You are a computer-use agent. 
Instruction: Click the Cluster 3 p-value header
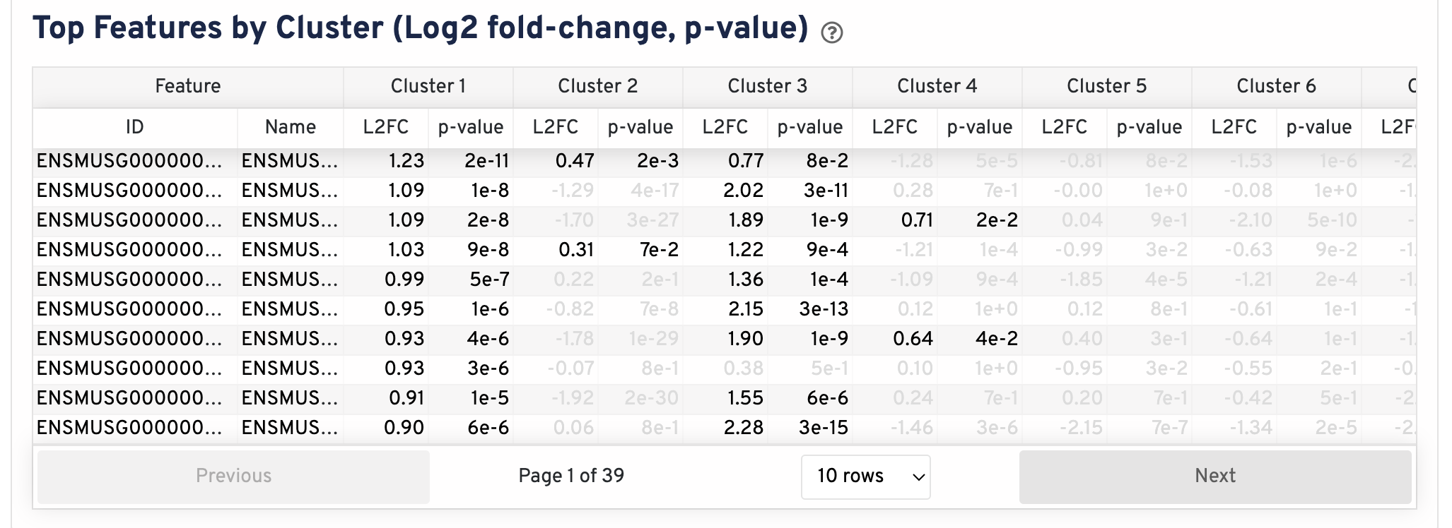point(810,127)
